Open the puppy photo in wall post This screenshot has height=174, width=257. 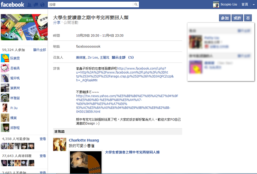(x=86, y=162)
